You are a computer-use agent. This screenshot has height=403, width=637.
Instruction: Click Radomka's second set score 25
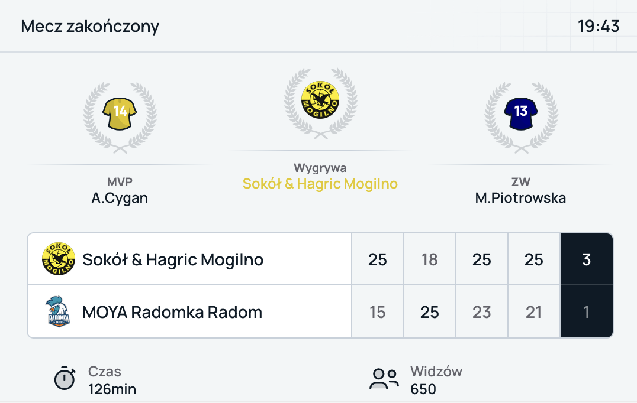click(430, 311)
